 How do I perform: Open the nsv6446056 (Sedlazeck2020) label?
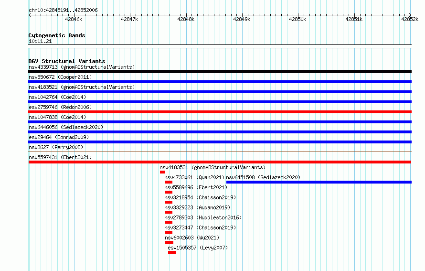(66, 127)
